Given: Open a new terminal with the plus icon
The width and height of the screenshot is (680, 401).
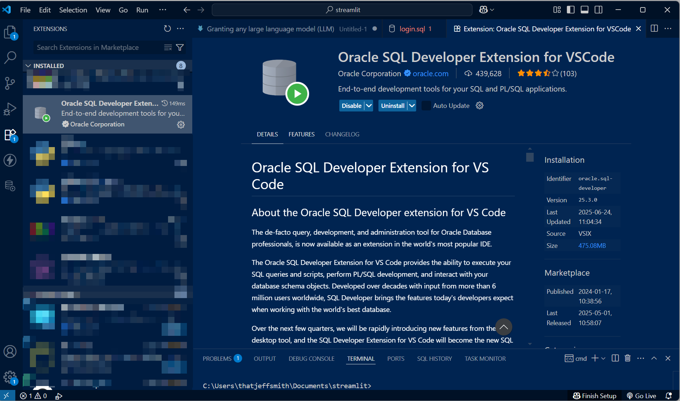Looking at the screenshot, I should click(594, 358).
